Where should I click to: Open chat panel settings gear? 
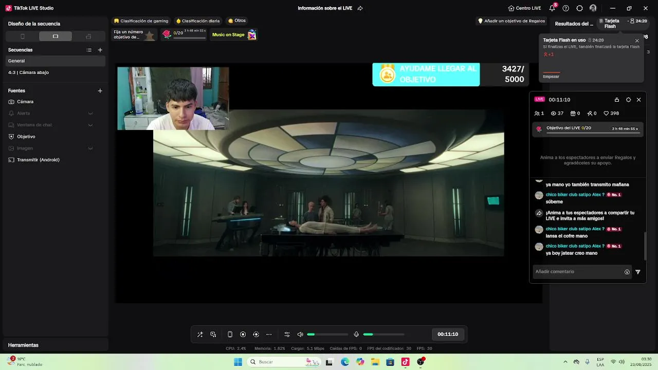pyautogui.click(x=628, y=100)
